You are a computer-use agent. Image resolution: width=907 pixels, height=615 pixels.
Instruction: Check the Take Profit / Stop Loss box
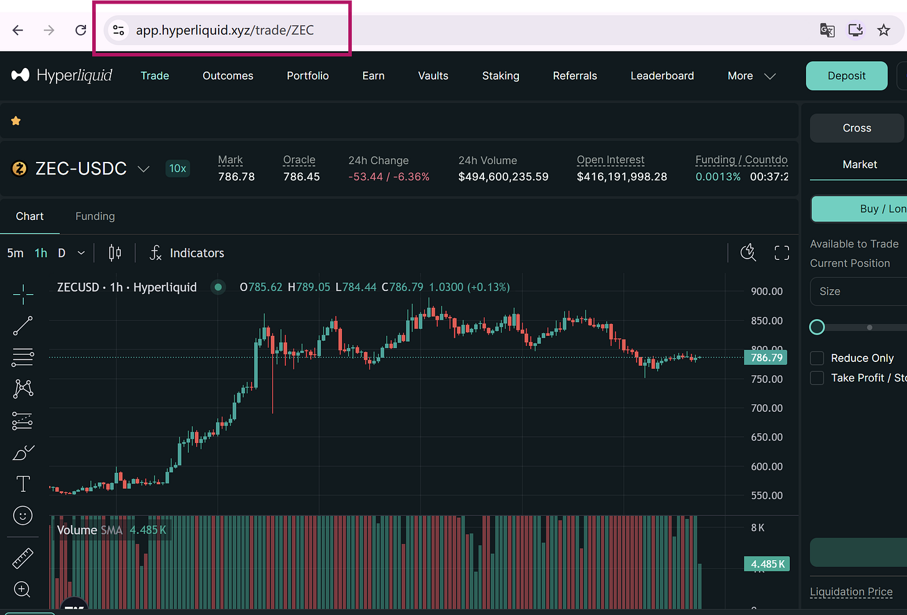[x=817, y=378]
